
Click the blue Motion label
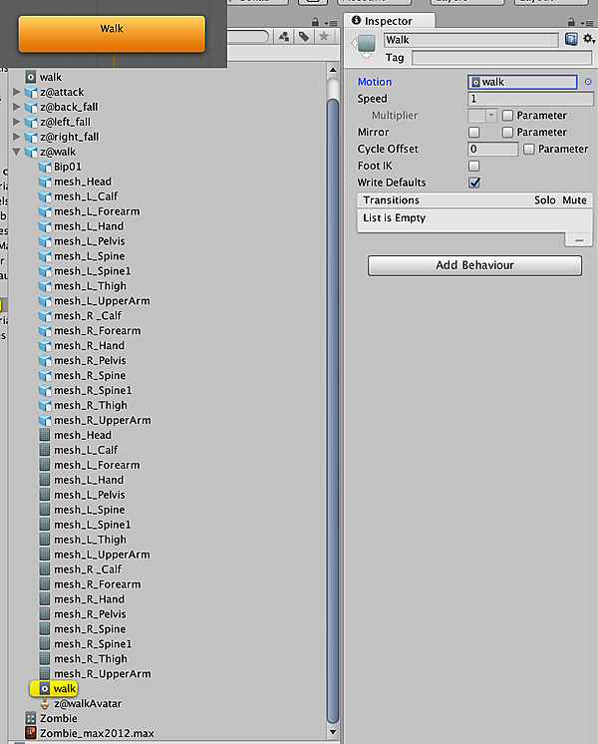375,82
